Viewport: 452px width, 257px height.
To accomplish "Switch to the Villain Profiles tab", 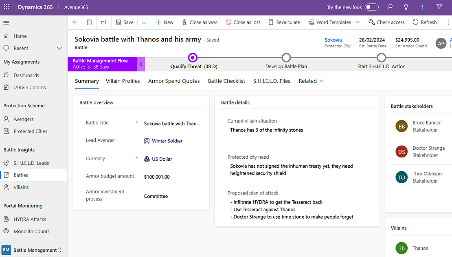I will tap(123, 81).
